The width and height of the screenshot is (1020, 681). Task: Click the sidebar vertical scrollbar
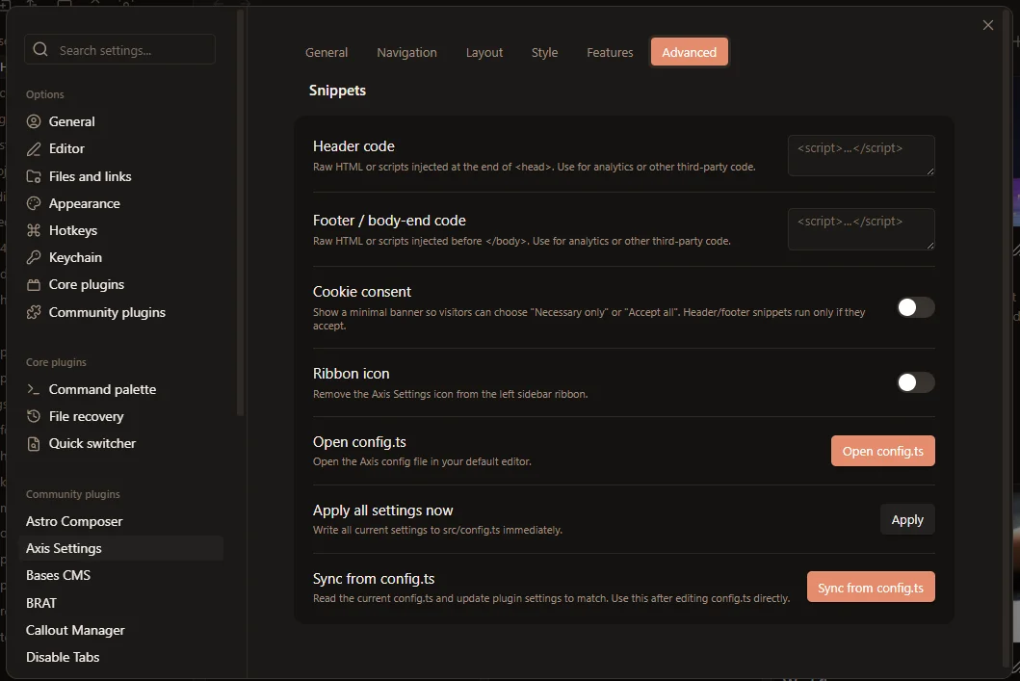pos(240,213)
